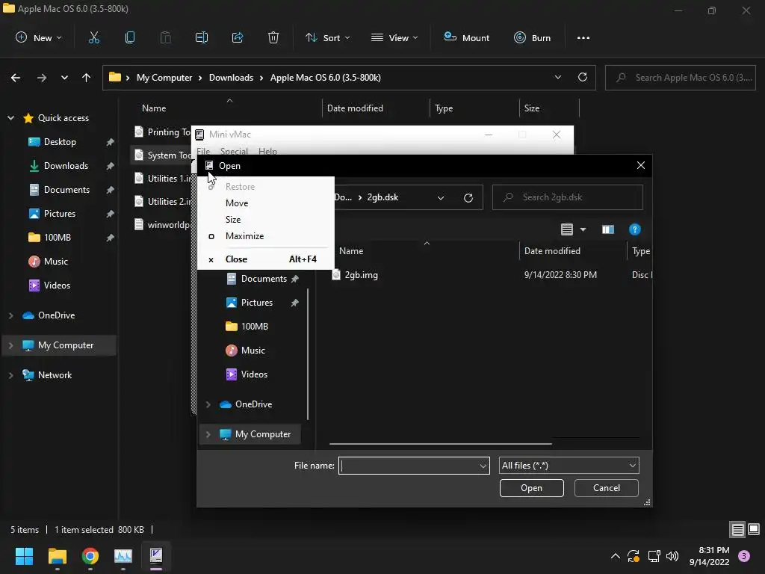Switch Explorer to details view icon in status bar
Screen dimensions: 765x574
tap(737, 530)
